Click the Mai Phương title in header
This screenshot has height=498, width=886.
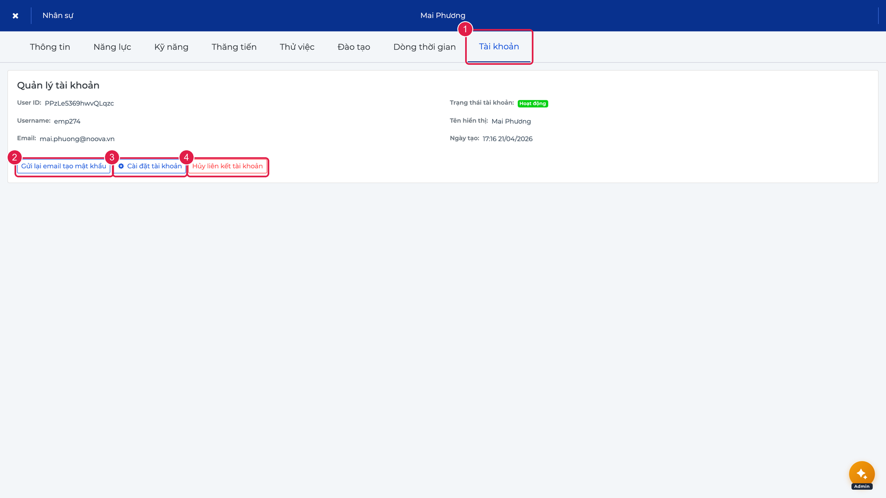tap(442, 15)
